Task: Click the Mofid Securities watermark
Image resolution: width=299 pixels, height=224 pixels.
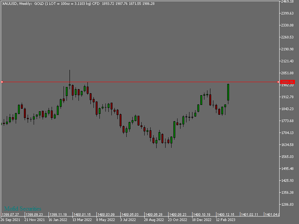Action: pyautogui.click(x=23, y=209)
